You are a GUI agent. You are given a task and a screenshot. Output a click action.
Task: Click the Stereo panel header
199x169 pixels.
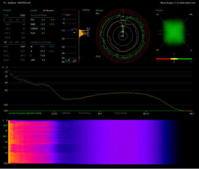160,10
